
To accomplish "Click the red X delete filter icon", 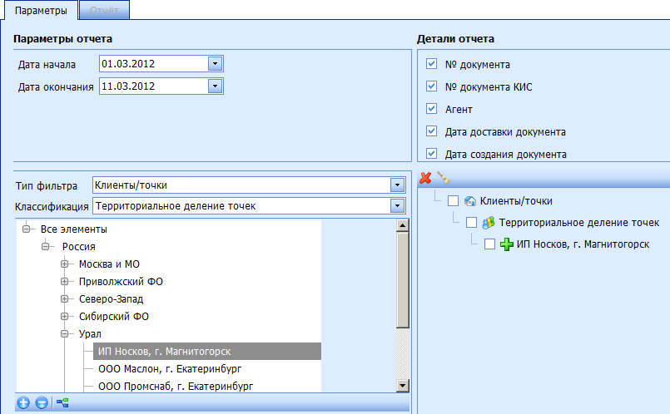I will (425, 177).
